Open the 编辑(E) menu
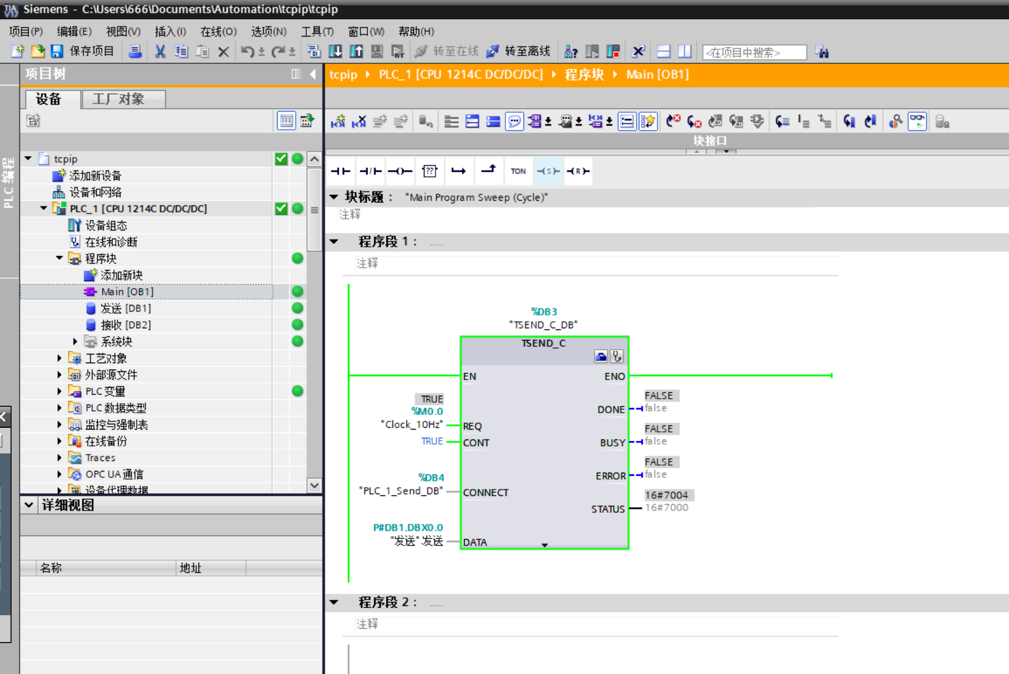The width and height of the screenshot is (1009, 674). (75, 31)
